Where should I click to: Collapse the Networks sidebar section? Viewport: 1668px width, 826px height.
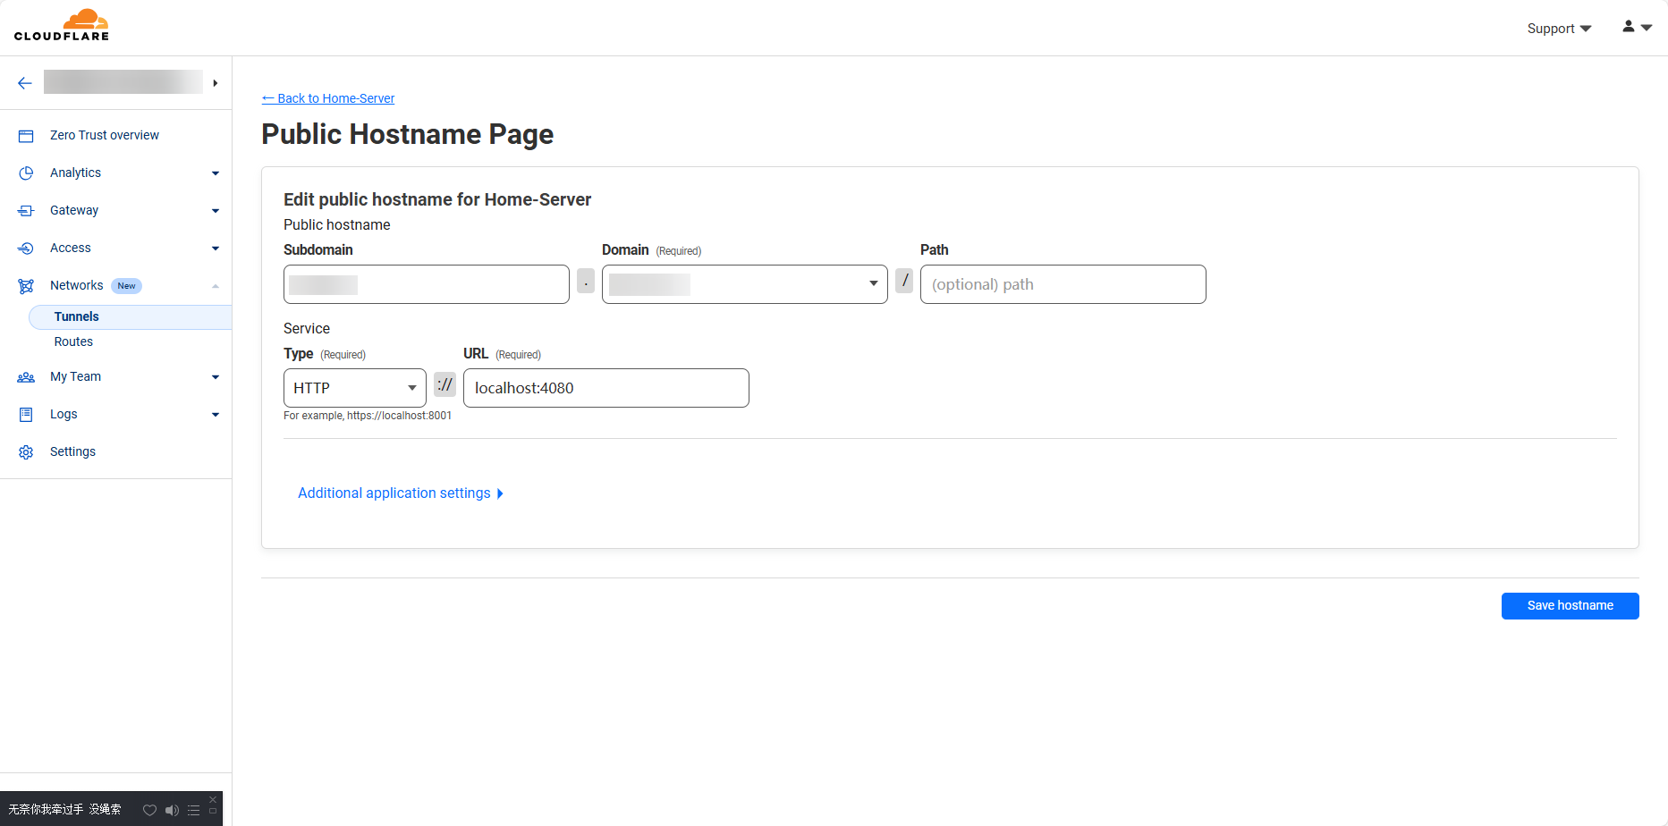(x=215, y=286)
